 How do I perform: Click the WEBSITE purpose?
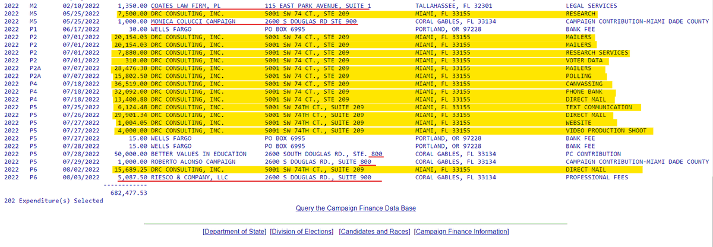tap(579, 122)
